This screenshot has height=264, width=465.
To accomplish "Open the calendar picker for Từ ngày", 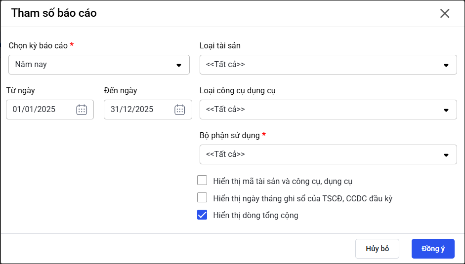I will pos(82,110).
